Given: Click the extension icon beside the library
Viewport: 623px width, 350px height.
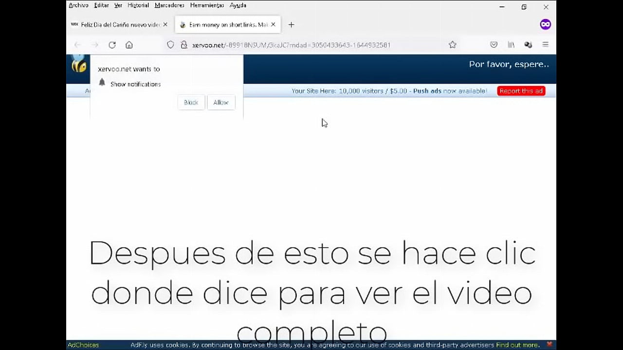Looking at the screenshot, I should point(528,45).
